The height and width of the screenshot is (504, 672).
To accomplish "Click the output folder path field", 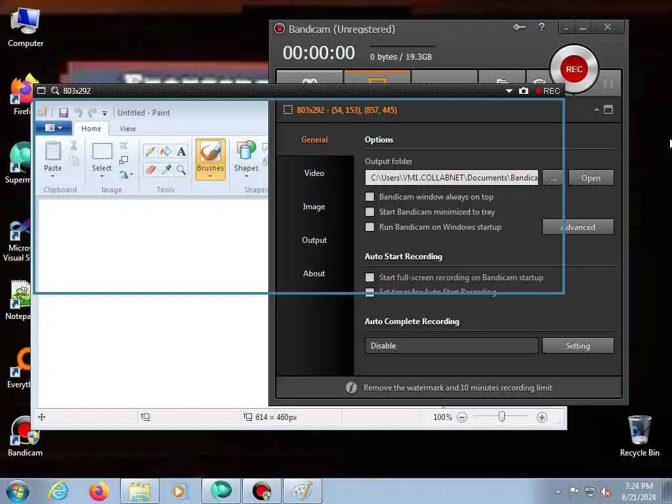I will tap(451, 177).
